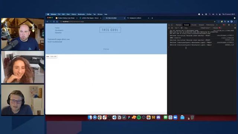
Task: Switch to the Performance DevTools tab
Action: tap(210, 25)
